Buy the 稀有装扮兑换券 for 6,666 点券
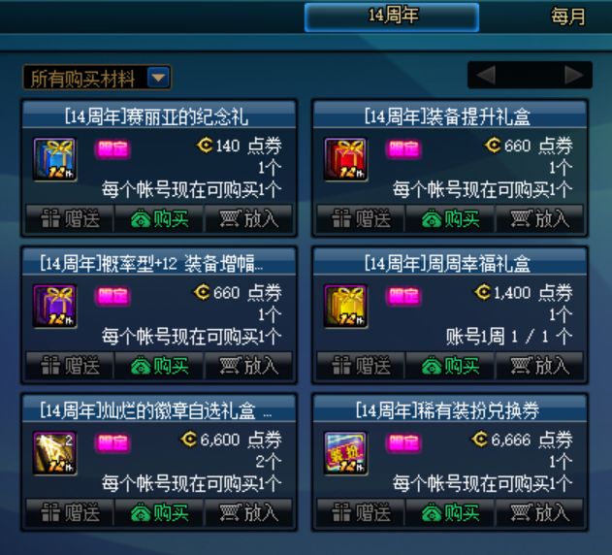Screen dimensions: 612x555 (x=450, y=513)
